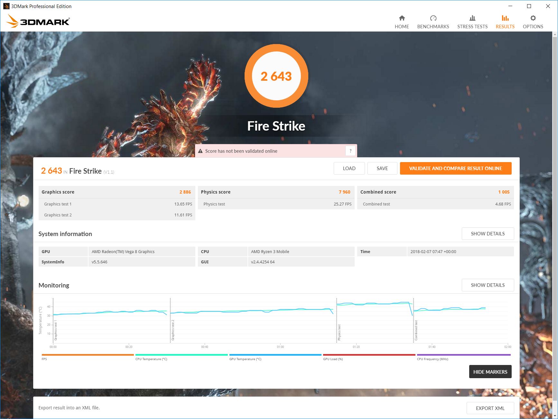Click the SystemInfo version v5.5.646

(x=99, y=262)
